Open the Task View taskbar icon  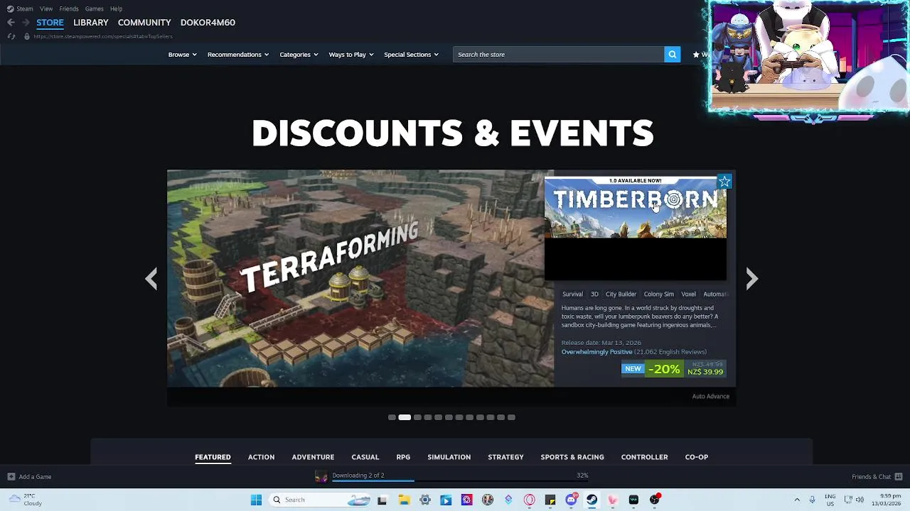382,500
